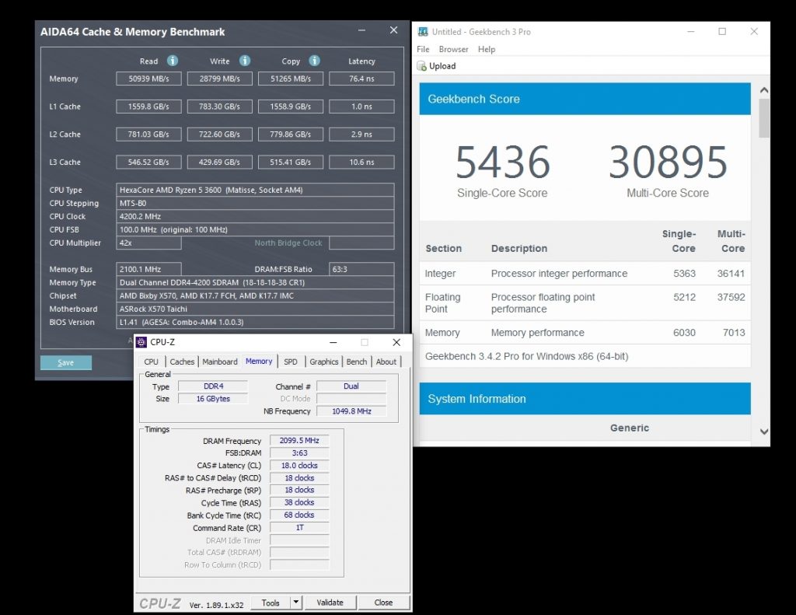Click the Command Rate value 1T
Image resolution: width=796 pixels, height=615 pixels.
(x=299, y=528)
